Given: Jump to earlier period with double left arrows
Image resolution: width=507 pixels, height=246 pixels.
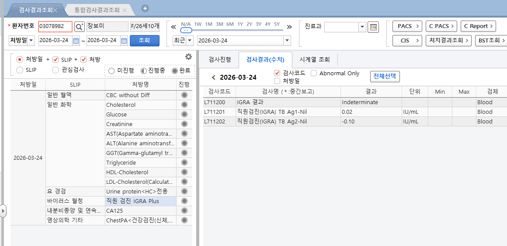Looking at the screenshot, I should click(x=174, y=27).
